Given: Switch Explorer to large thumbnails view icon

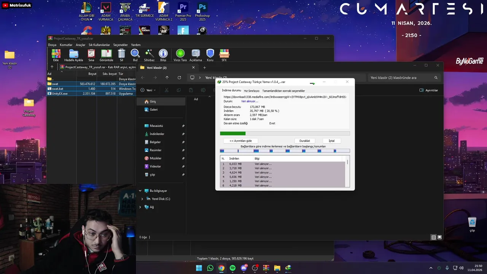Looking at the screenshot, I should [x=440, y=237].
